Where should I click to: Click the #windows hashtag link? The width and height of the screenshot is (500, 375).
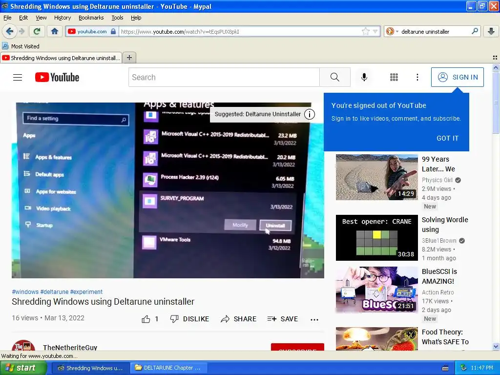(x=25, y=292)
